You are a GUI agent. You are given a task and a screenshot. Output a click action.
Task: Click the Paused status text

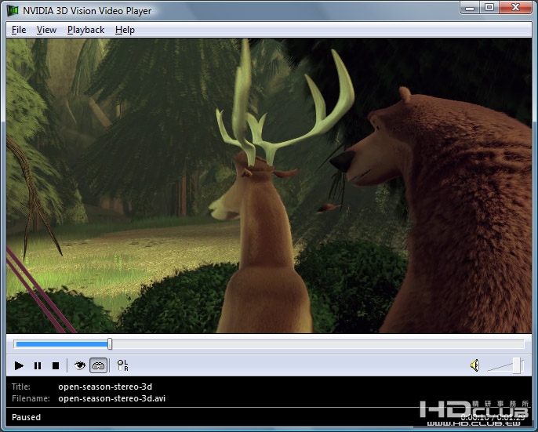26,417
